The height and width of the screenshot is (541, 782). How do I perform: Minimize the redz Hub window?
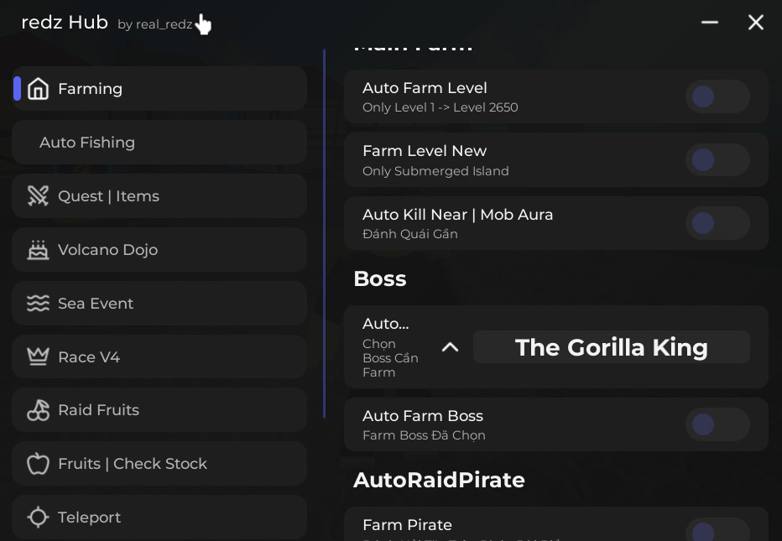pyautogui.click(x=709, y=22)
